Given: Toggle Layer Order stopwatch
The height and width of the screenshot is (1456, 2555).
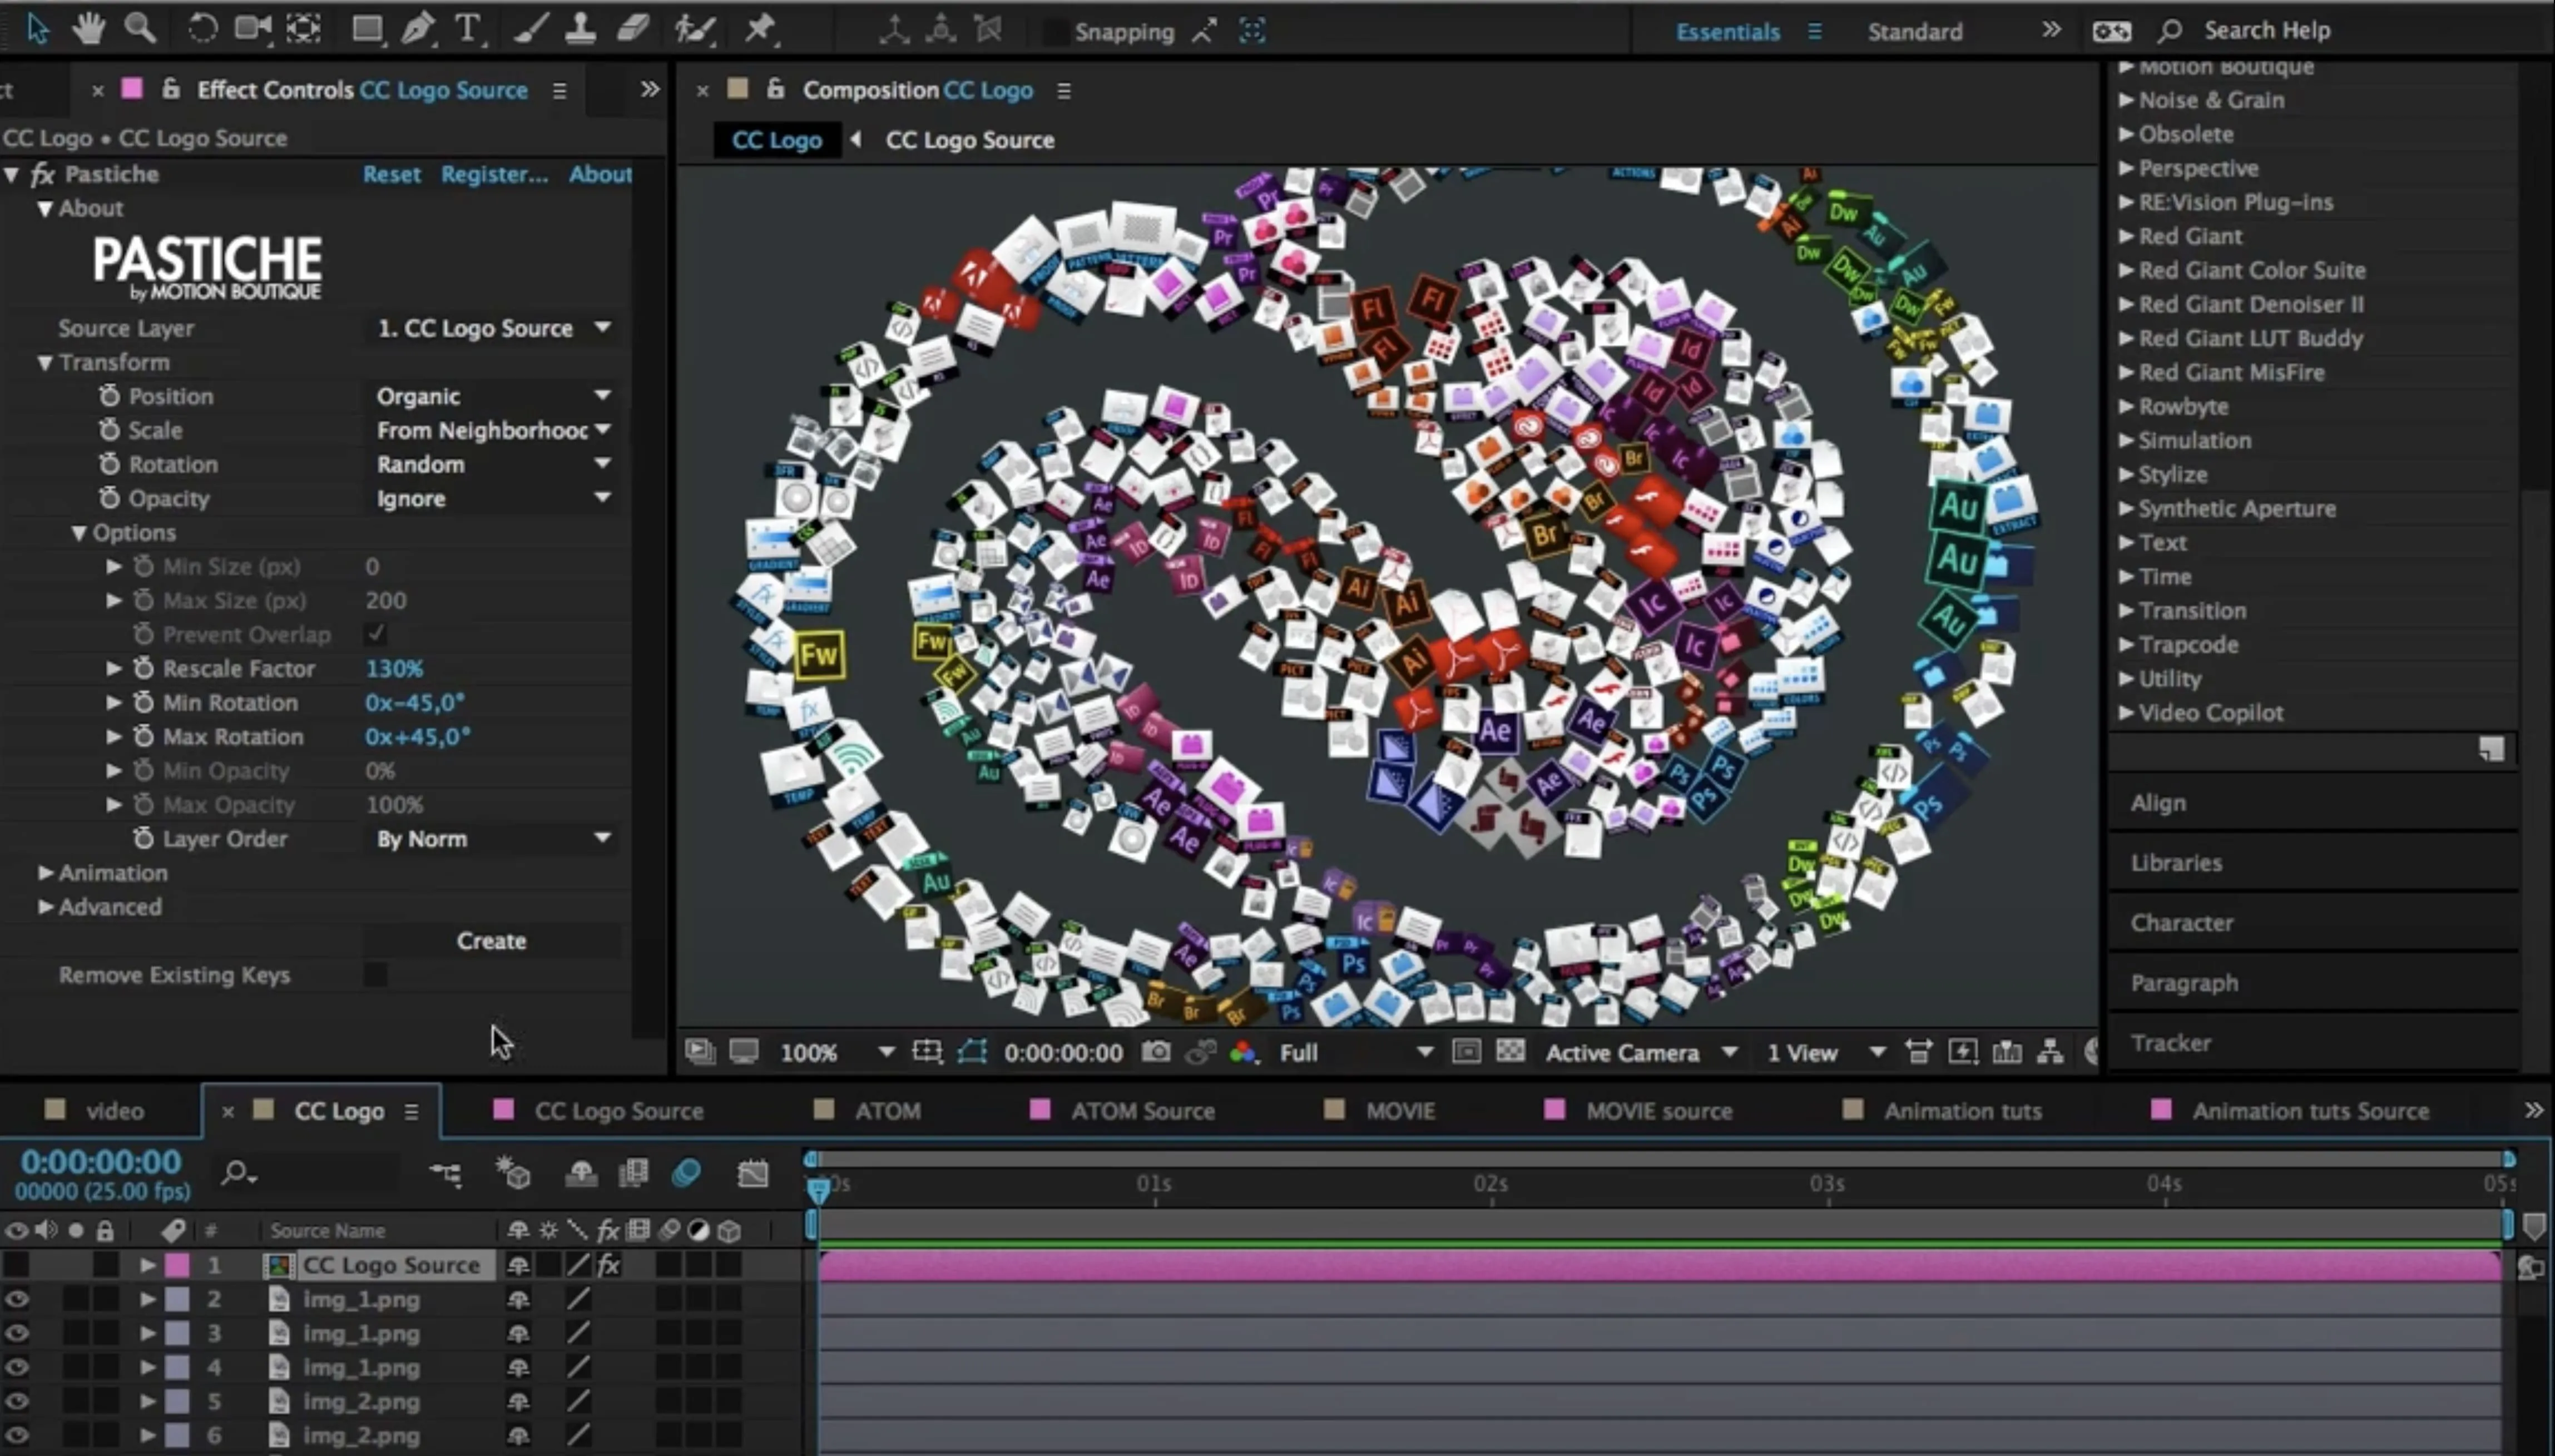Looking at the screenshot, I should (144, 838).
